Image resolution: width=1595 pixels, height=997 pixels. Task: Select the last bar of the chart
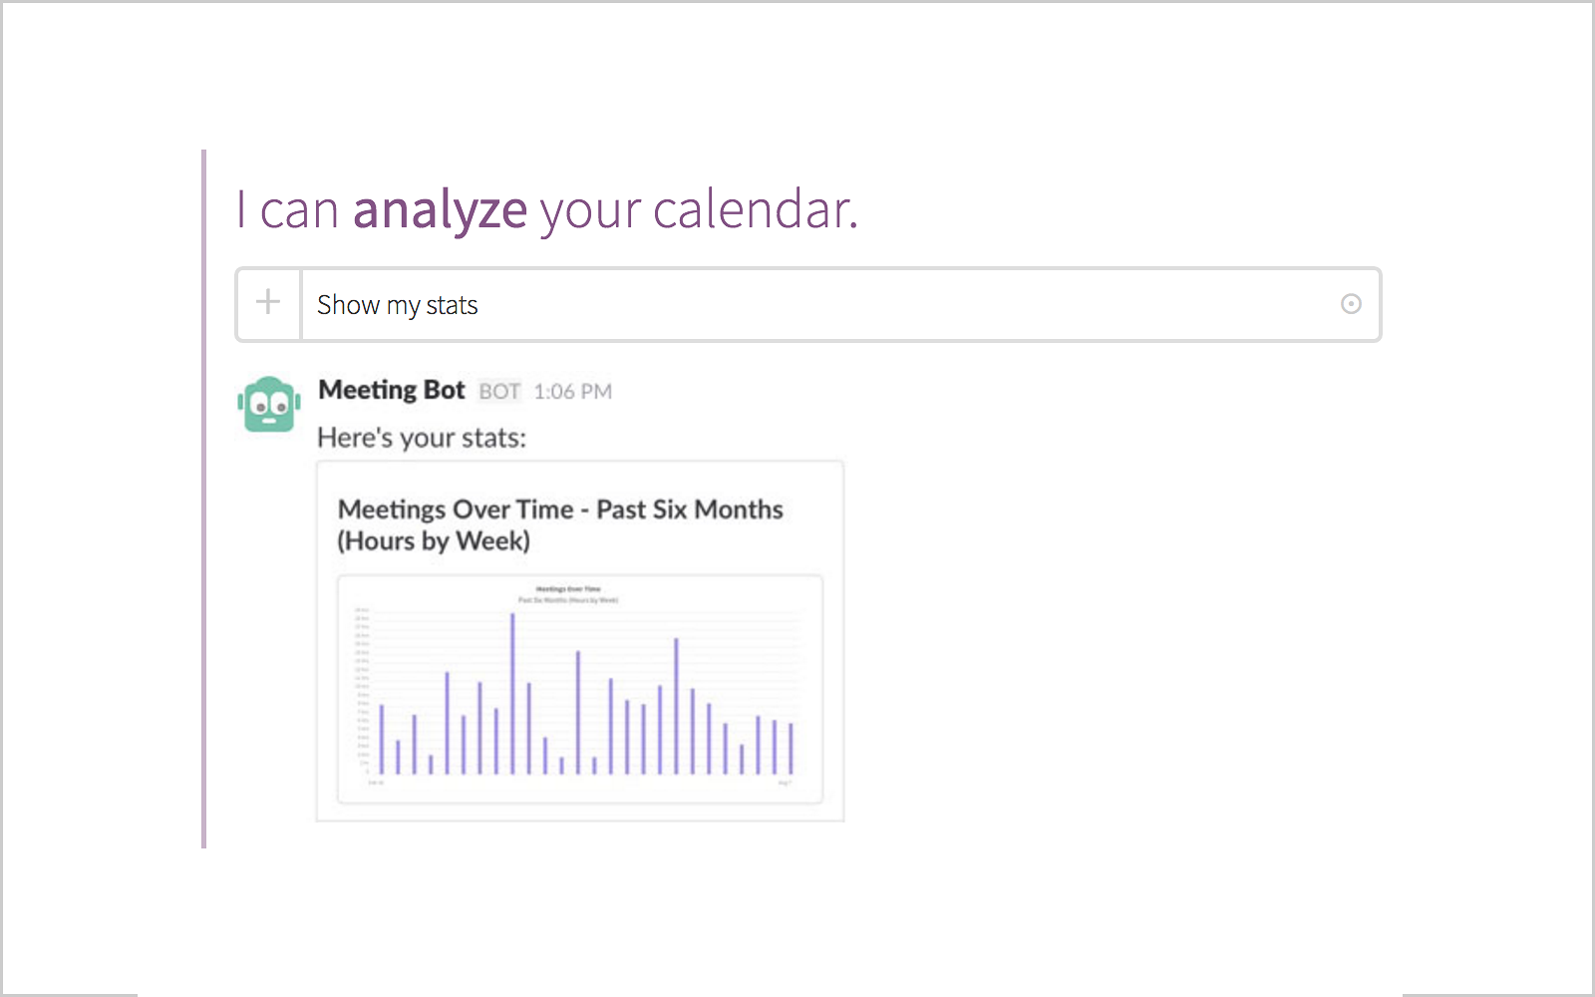pos(792,749)
